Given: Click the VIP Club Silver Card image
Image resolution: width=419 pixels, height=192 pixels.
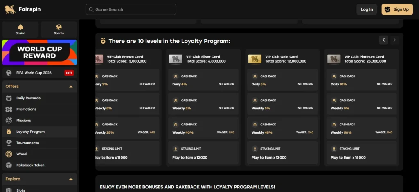Looking at the screenshot, I should [x=176, y=59].
